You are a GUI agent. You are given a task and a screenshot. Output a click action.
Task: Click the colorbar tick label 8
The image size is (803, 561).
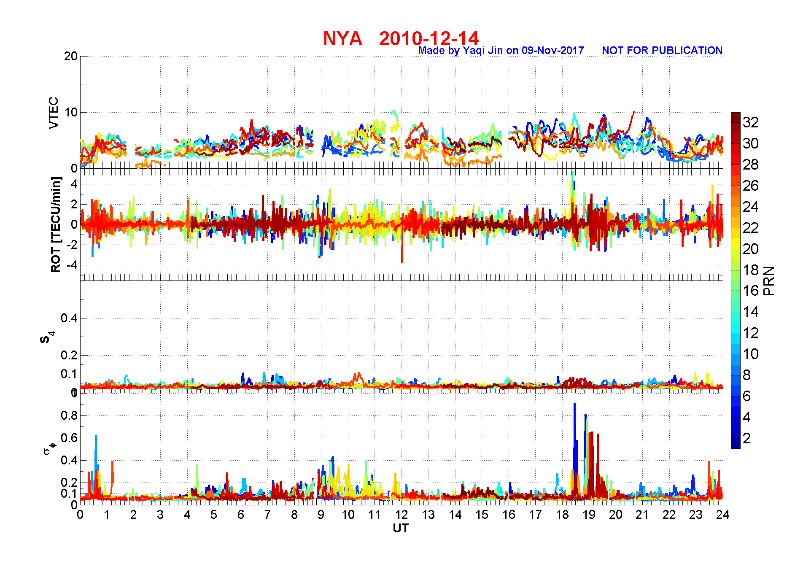(x=747, y=375)
